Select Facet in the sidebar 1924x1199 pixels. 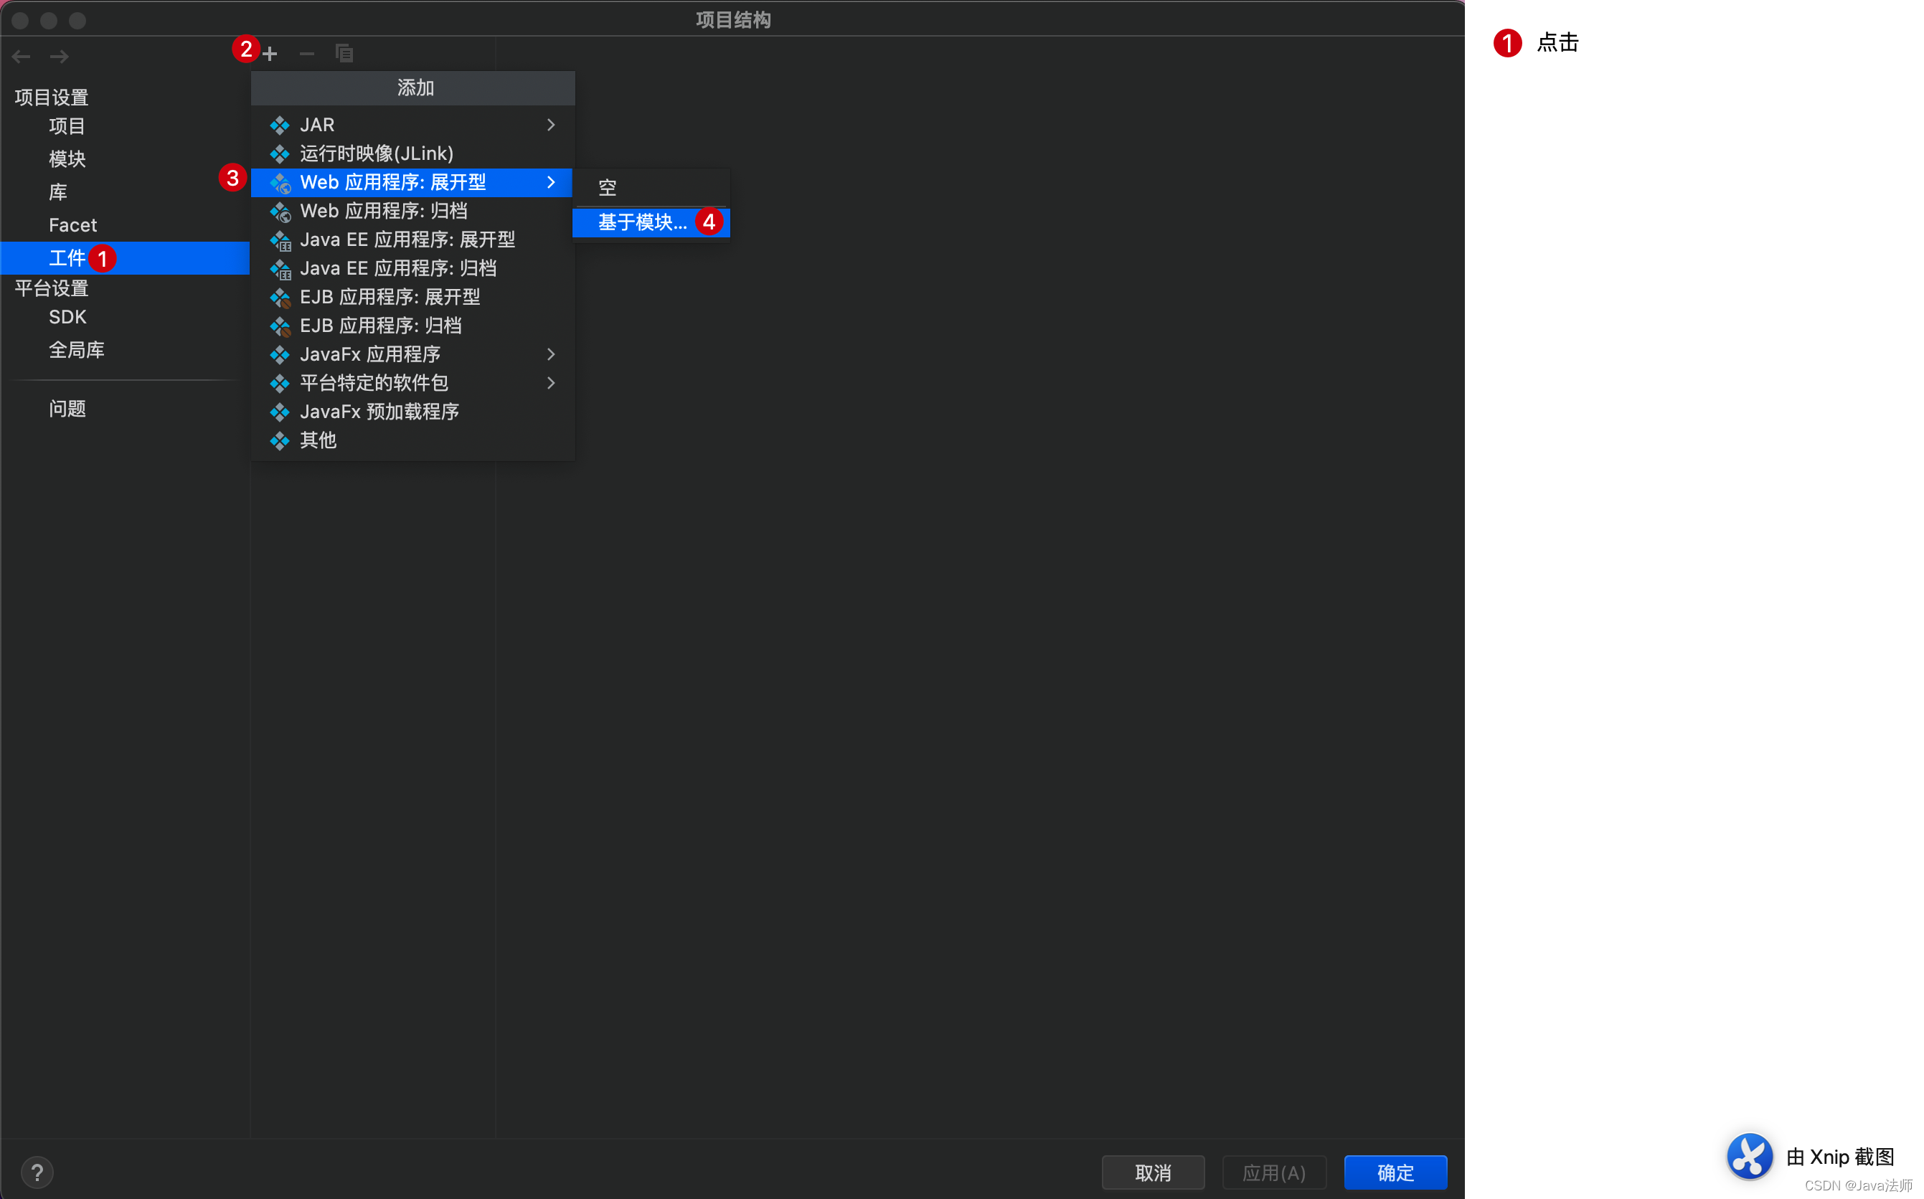(x=73, y=225)
